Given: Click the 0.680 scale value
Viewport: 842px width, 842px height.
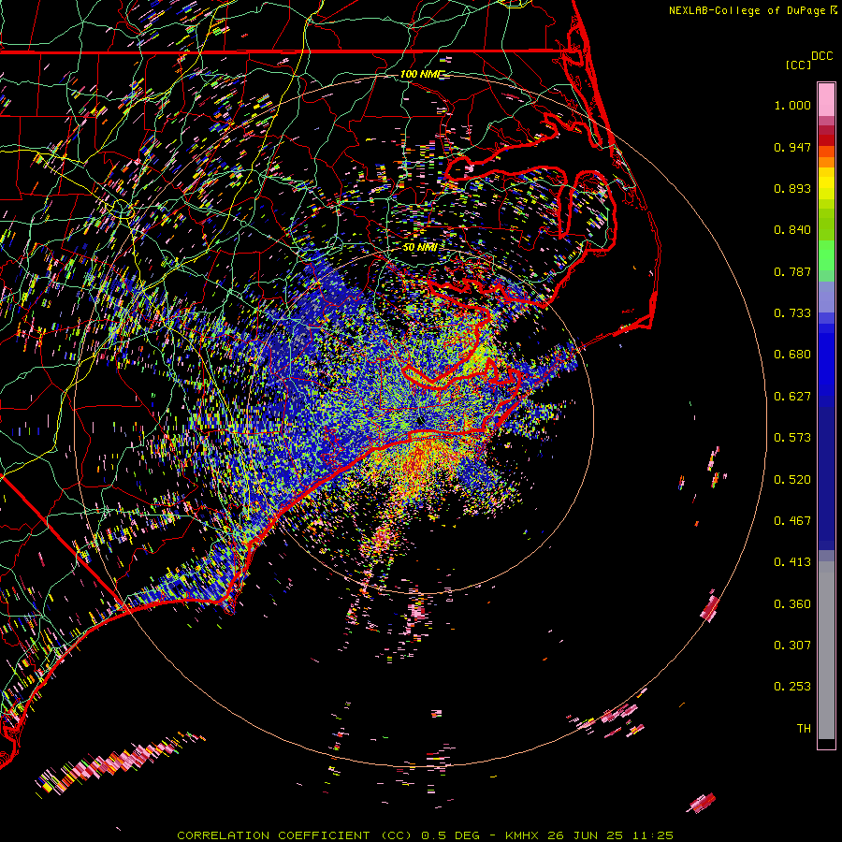Looking at the screenshot, I should point(792,355).
